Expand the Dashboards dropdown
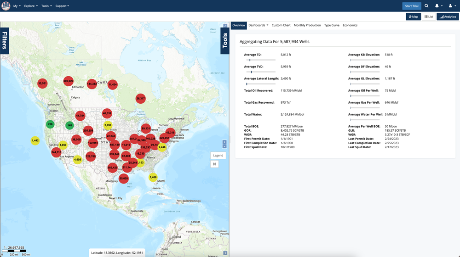The image size is (460, 257). (x=258, y=25)
